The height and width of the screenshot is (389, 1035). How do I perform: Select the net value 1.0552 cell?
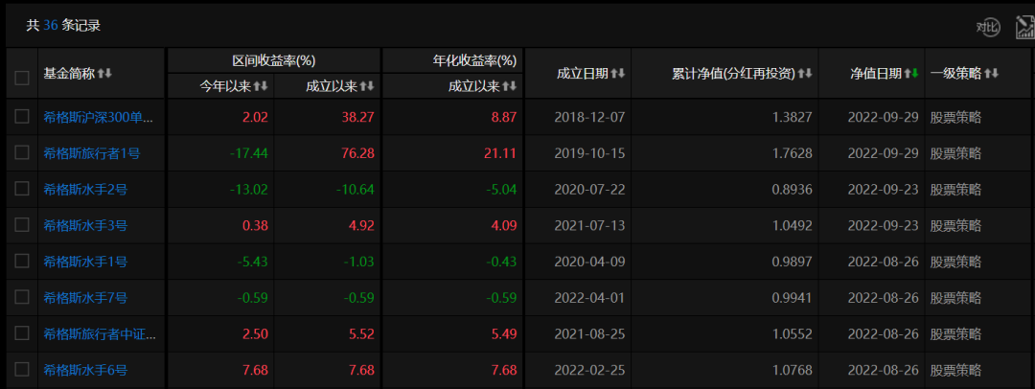coord(793,334)
